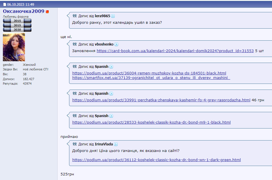Image resolution: width=272 pixels, height=180 pixels.
Task: View post arrow beside Spanish quote with koshelek-classik link
Action: point(111,116)
